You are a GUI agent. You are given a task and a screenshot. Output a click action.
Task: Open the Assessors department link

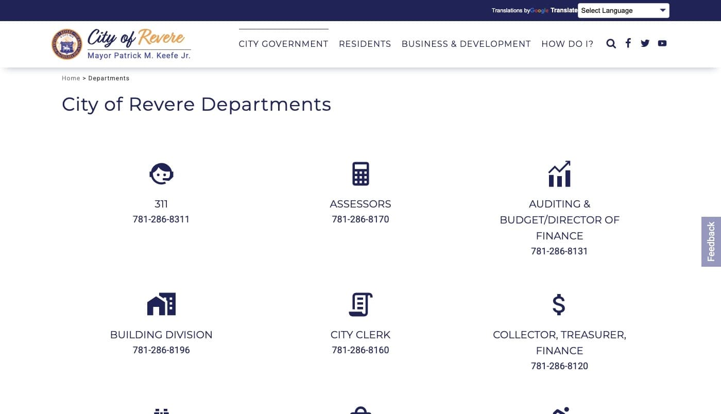point(360,204)
